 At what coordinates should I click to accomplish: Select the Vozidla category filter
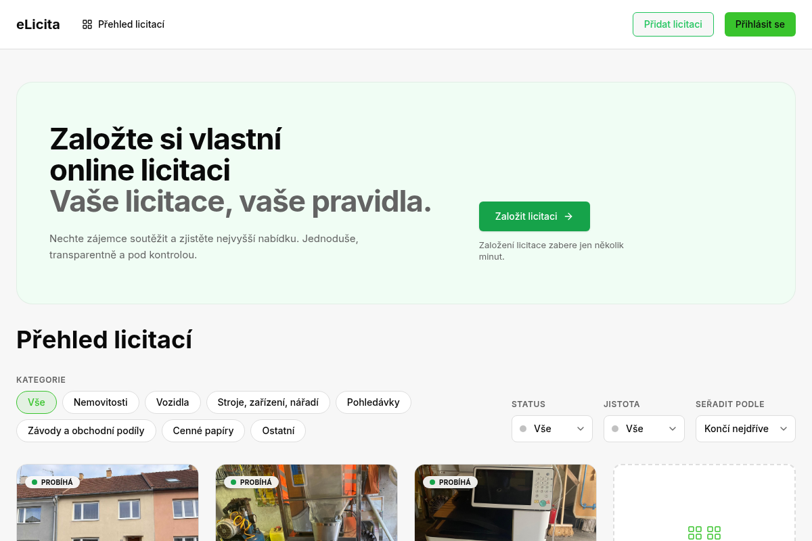click(173, 402)
